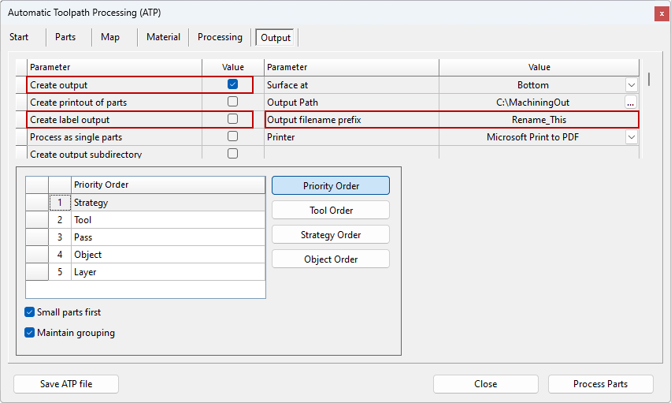The image size is (671, 403).
Task: Click Save ATP file button
Action: 66,384
